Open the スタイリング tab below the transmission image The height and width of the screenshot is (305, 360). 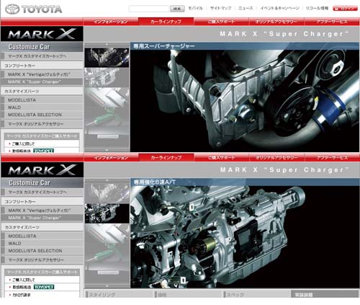pyautogui.click(x=119, y=295)
